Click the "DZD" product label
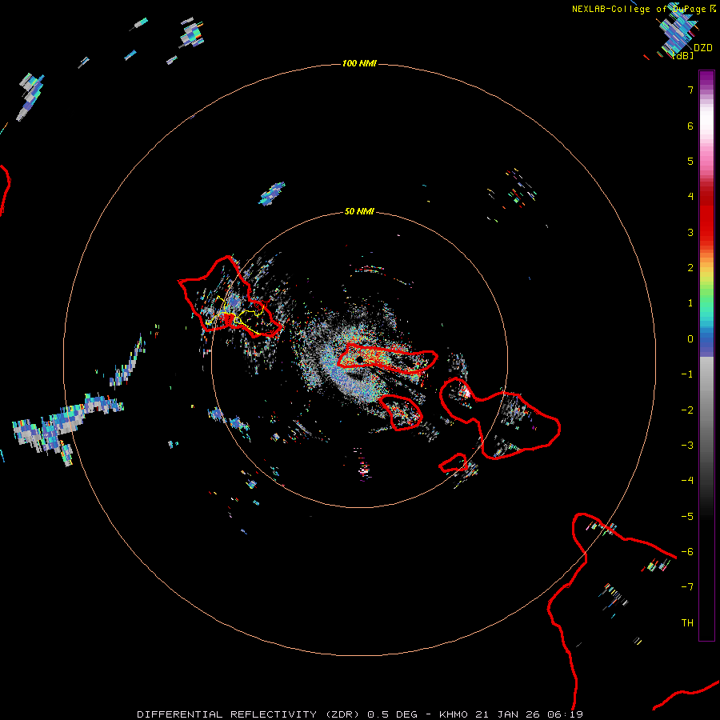The width and height of the screenshot is (720, 720). point(703,48)
